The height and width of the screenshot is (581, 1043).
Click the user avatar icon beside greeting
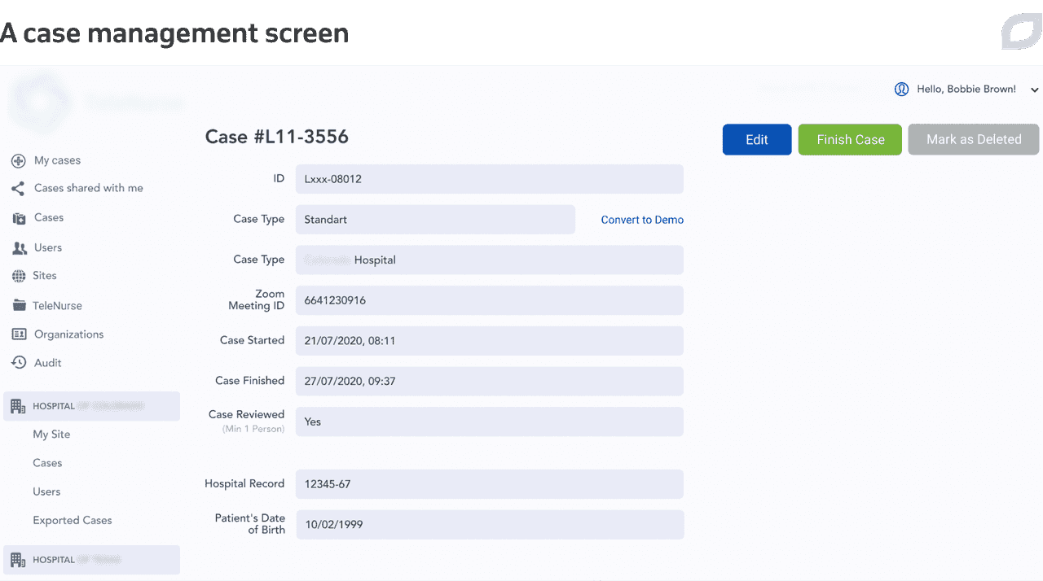901,90
